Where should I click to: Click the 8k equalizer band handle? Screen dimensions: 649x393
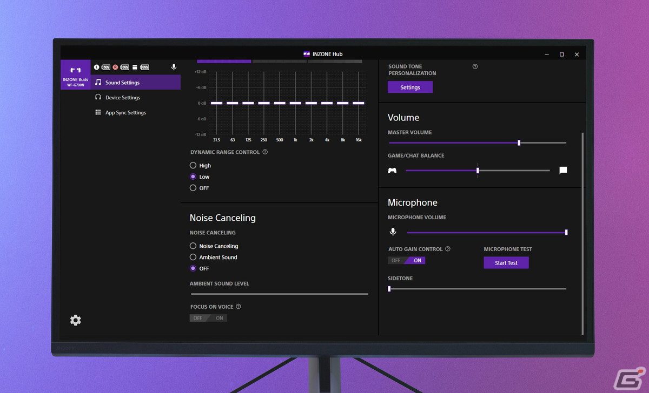[x=342, y=103]
